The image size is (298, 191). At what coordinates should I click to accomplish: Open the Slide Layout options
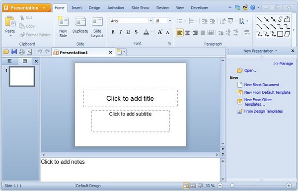point(97,27)
